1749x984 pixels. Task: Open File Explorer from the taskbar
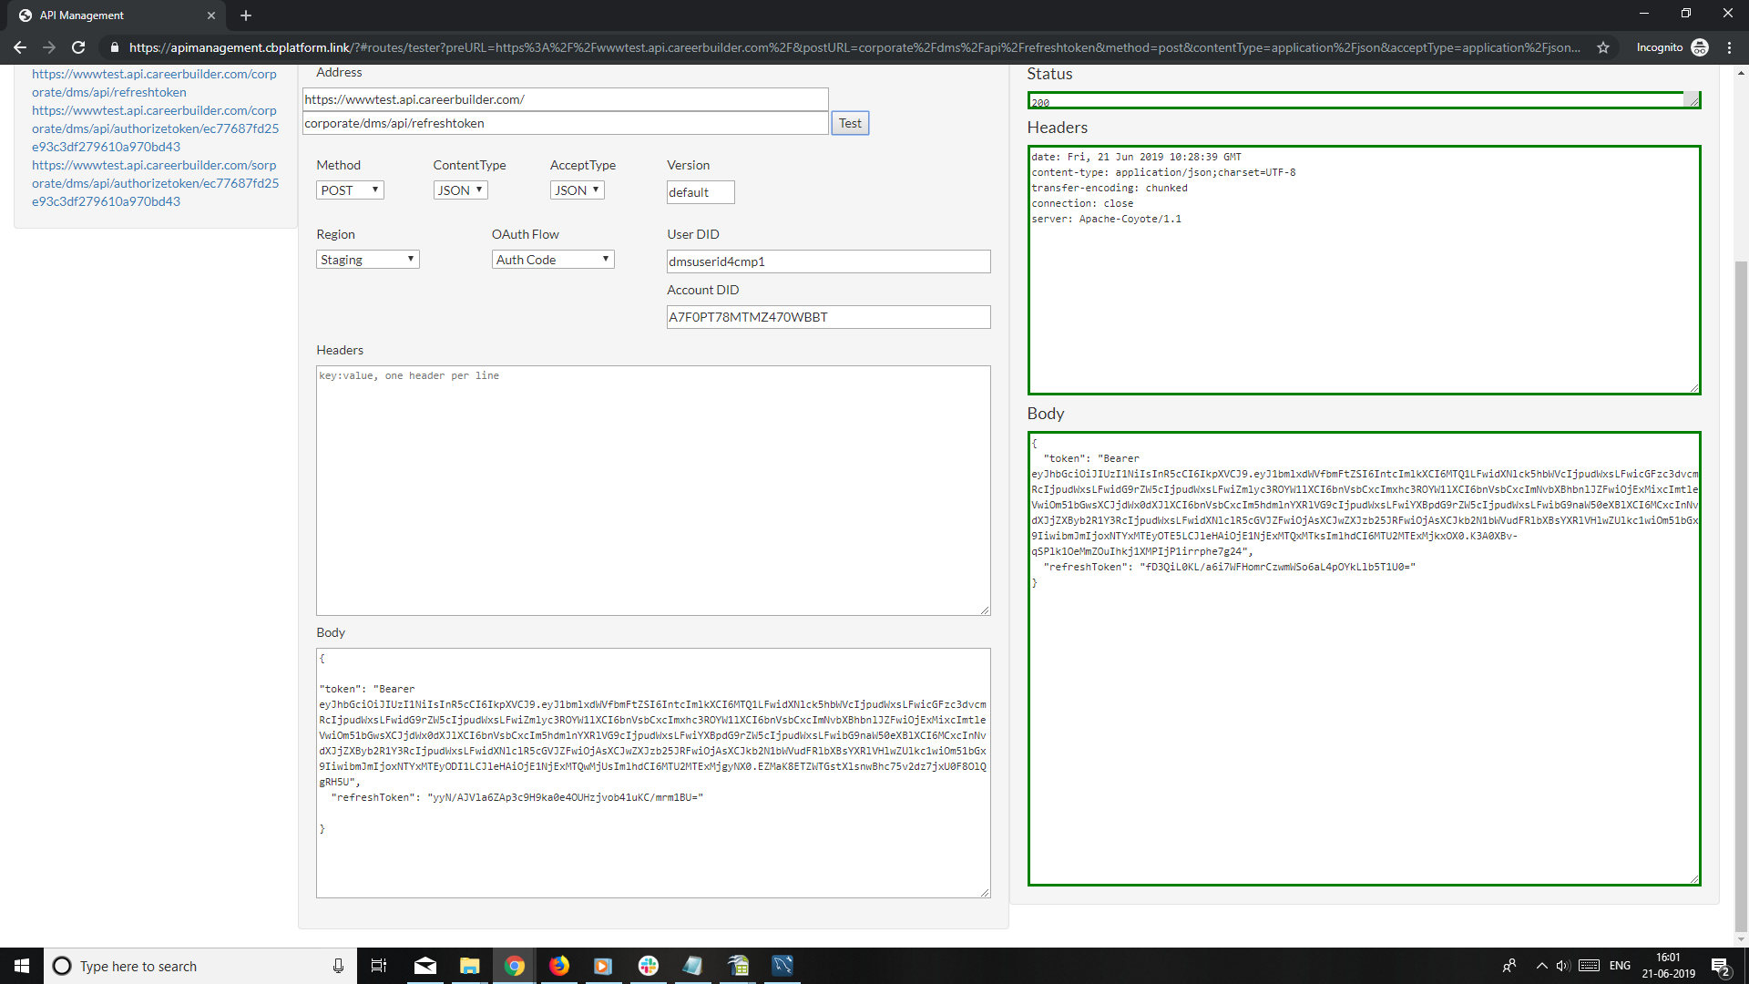point(470,966)
